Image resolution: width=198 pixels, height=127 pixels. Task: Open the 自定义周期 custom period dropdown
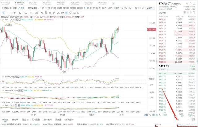[x=33, y=8]
